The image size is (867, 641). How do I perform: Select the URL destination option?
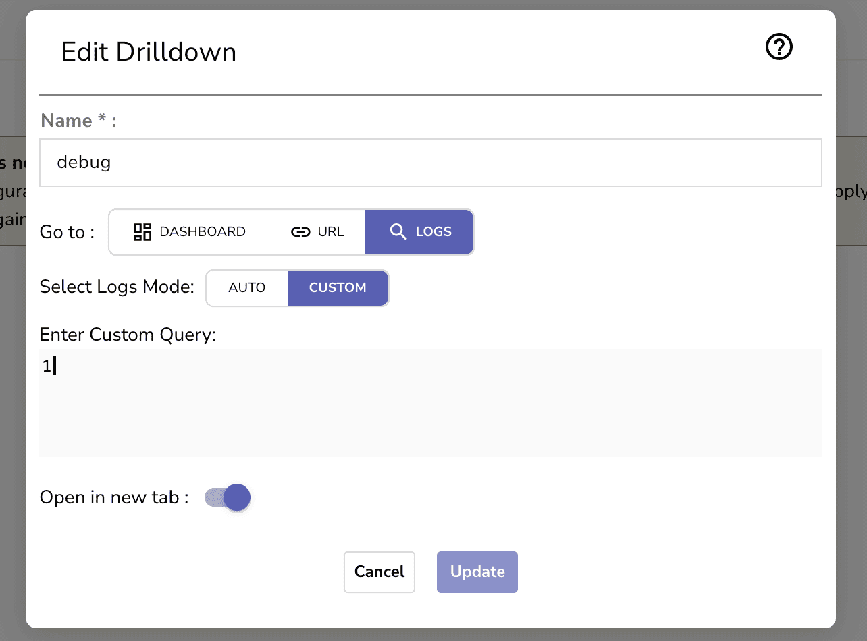[x=317, y=231]
